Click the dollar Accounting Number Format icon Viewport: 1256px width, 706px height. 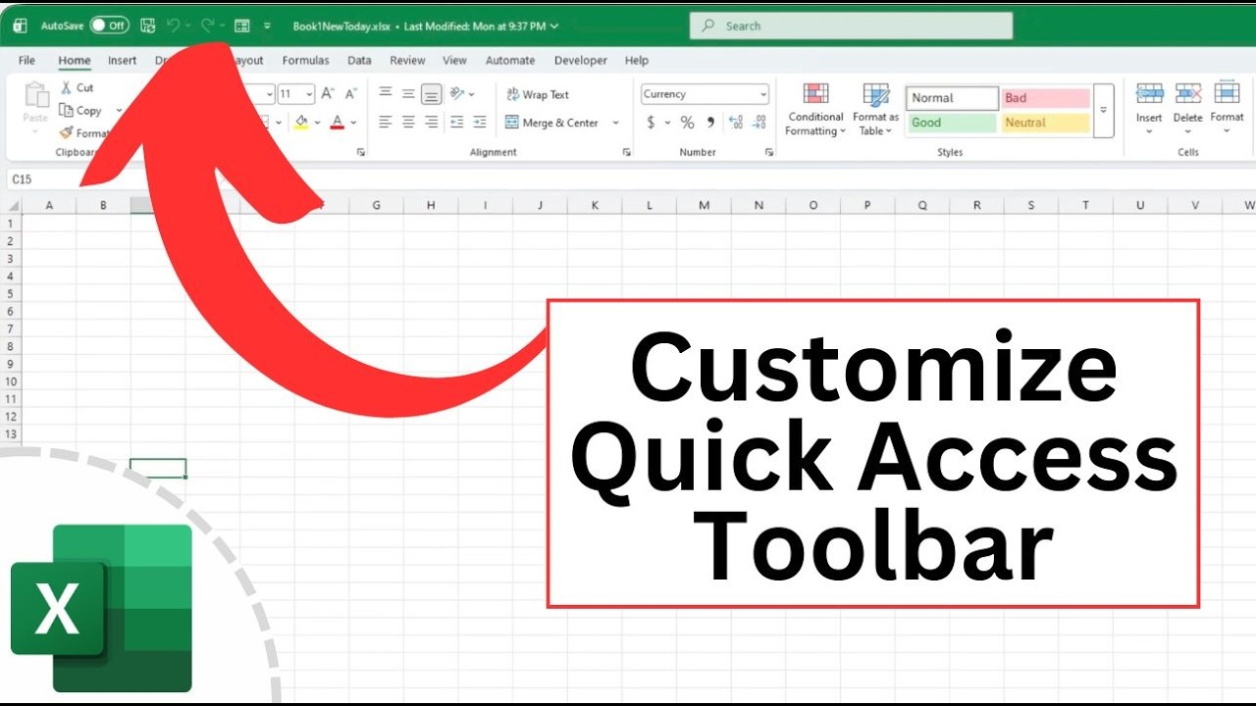651,123
